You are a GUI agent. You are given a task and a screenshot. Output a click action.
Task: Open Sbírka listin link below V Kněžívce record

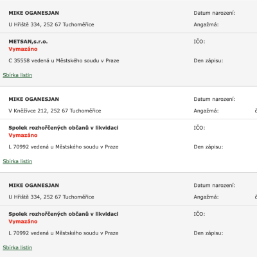(x=17, y=161)
